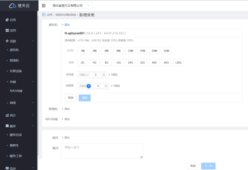Open NAS存储 in the sidebar

16,91
